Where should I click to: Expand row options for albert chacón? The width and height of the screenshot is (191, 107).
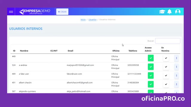point(176,84)
